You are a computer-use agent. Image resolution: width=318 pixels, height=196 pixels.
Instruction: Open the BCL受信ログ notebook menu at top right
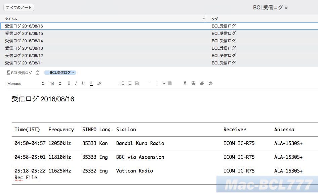[269, 7]
